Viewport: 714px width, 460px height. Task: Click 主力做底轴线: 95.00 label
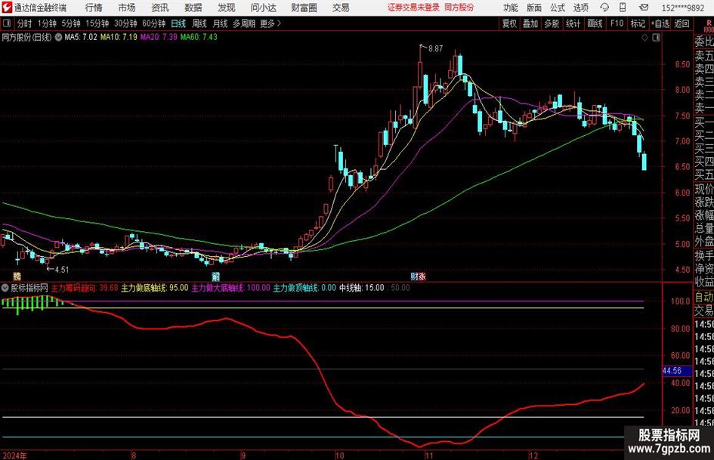coord(155,288)
